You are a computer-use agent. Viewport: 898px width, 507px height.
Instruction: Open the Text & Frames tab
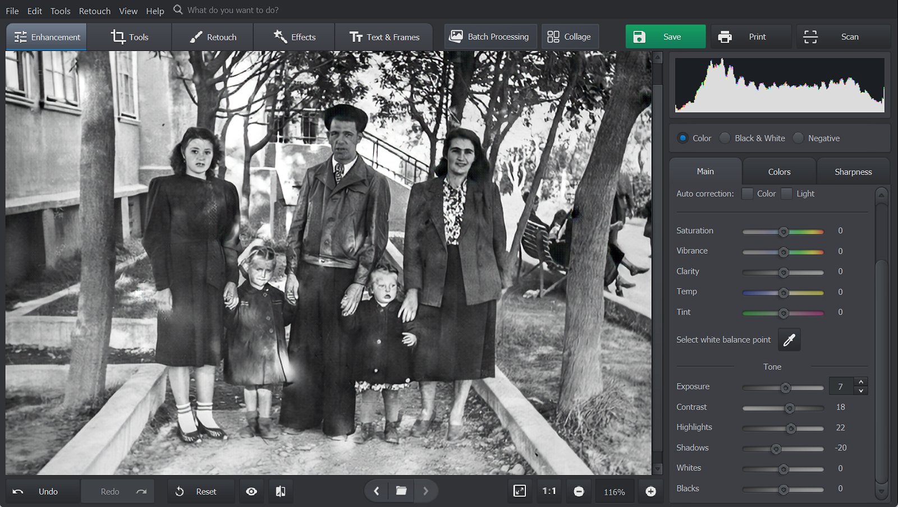click(x=384, y=37)
